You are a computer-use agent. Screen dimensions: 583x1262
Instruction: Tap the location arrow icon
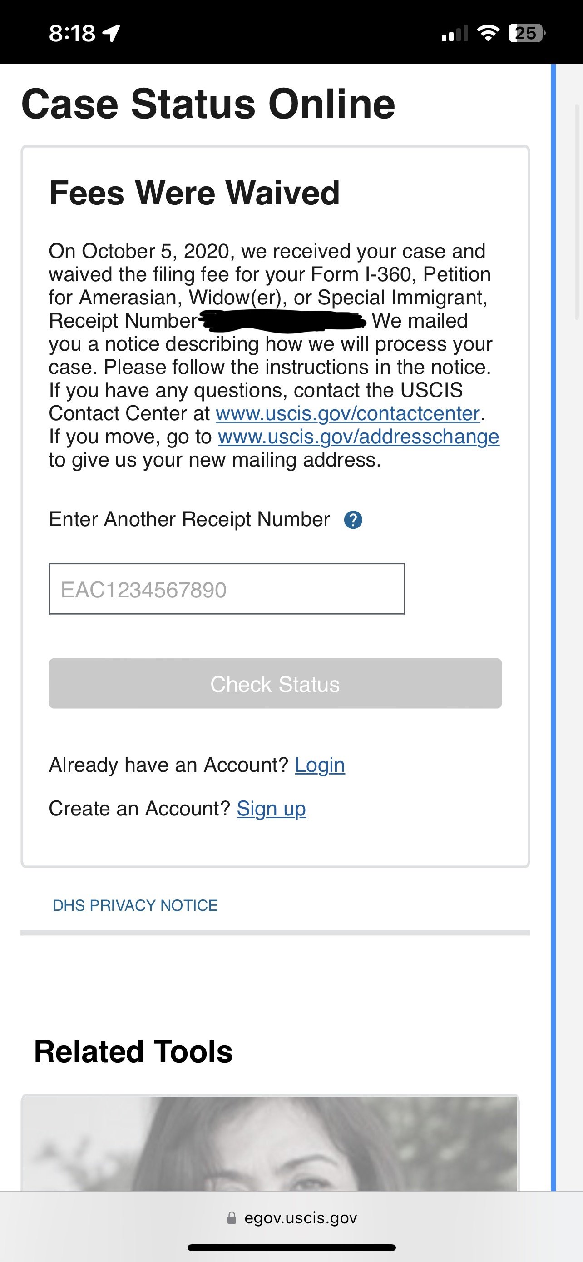pos(112,33)
